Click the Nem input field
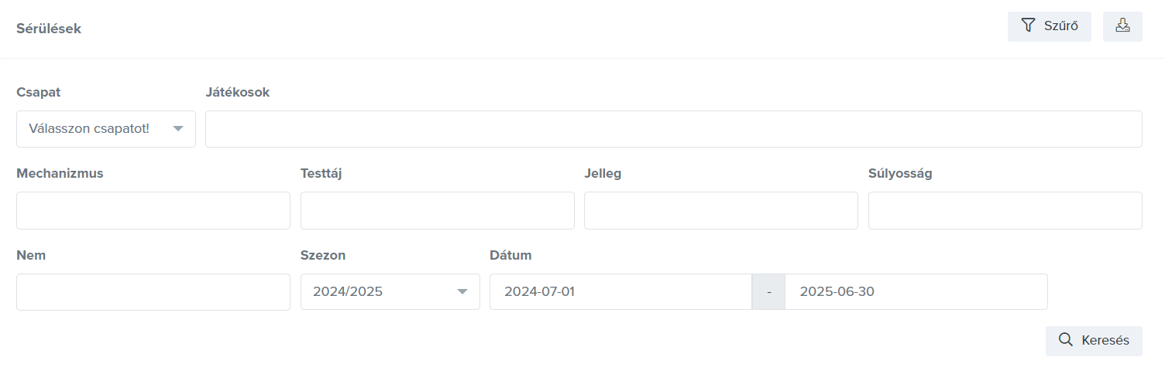1165x374 pixels. 153,292
